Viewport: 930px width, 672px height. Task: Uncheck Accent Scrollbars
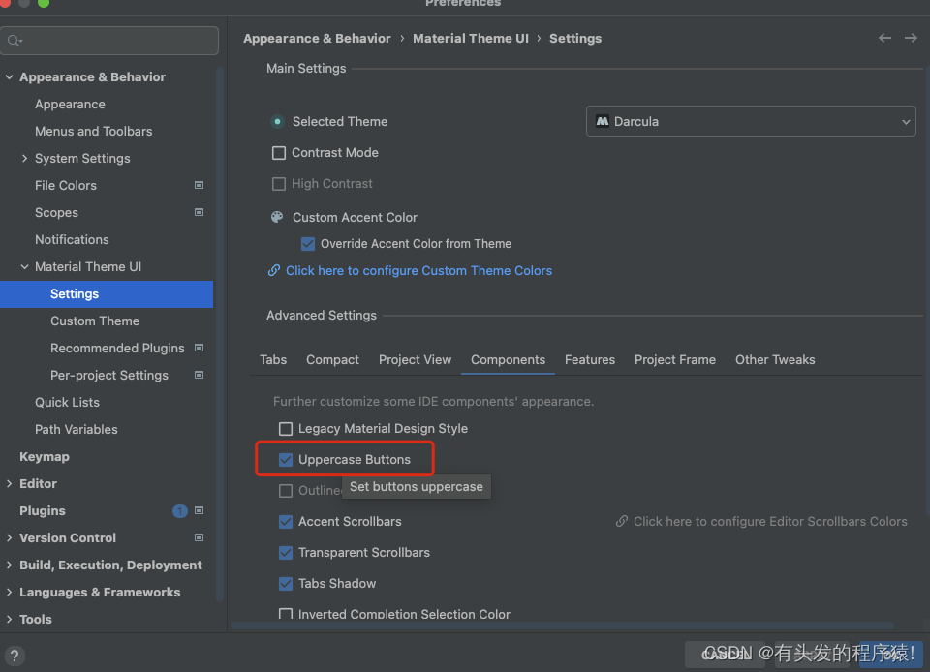tap(286, 522)
